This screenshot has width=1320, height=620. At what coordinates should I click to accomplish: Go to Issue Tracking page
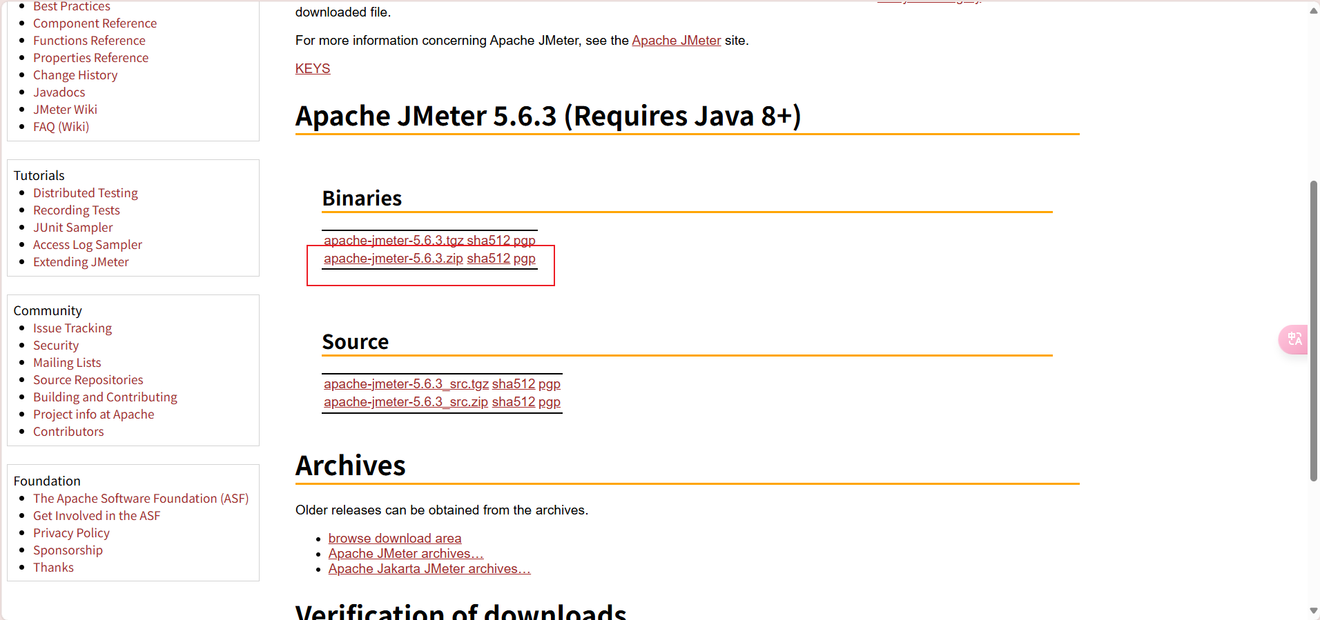(x=72, y=328)
